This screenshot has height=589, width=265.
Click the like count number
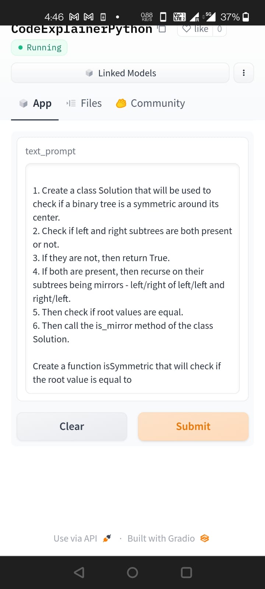220,29
